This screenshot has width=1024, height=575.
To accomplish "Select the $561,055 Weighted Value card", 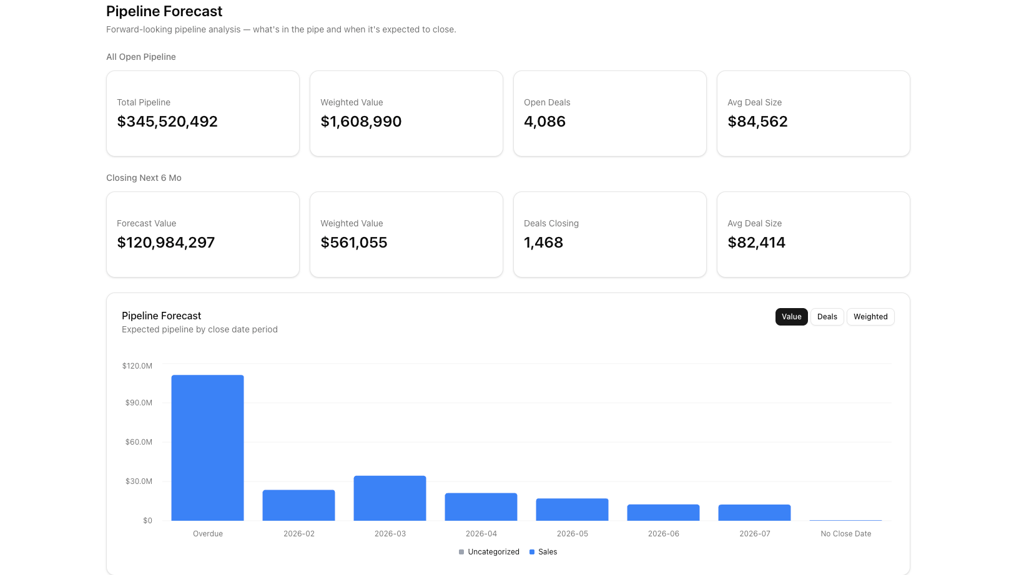I will (406, 234).
